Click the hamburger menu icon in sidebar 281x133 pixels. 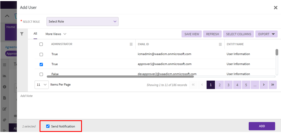pos(4,65)
